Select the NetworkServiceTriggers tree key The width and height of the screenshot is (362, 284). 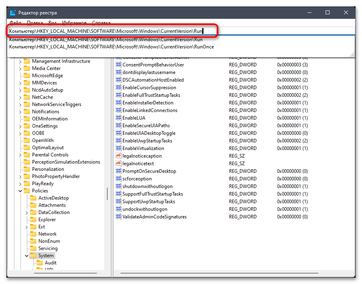pyautogui.click(x=56, y=104)
